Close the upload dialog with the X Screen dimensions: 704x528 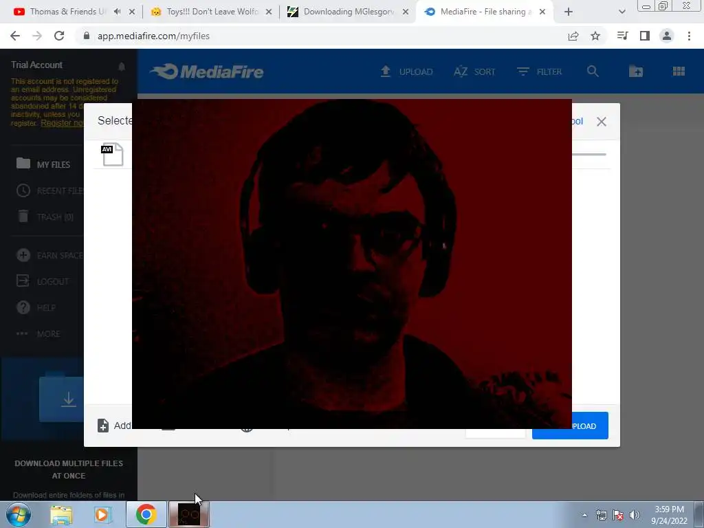click(x=602, y=121)
